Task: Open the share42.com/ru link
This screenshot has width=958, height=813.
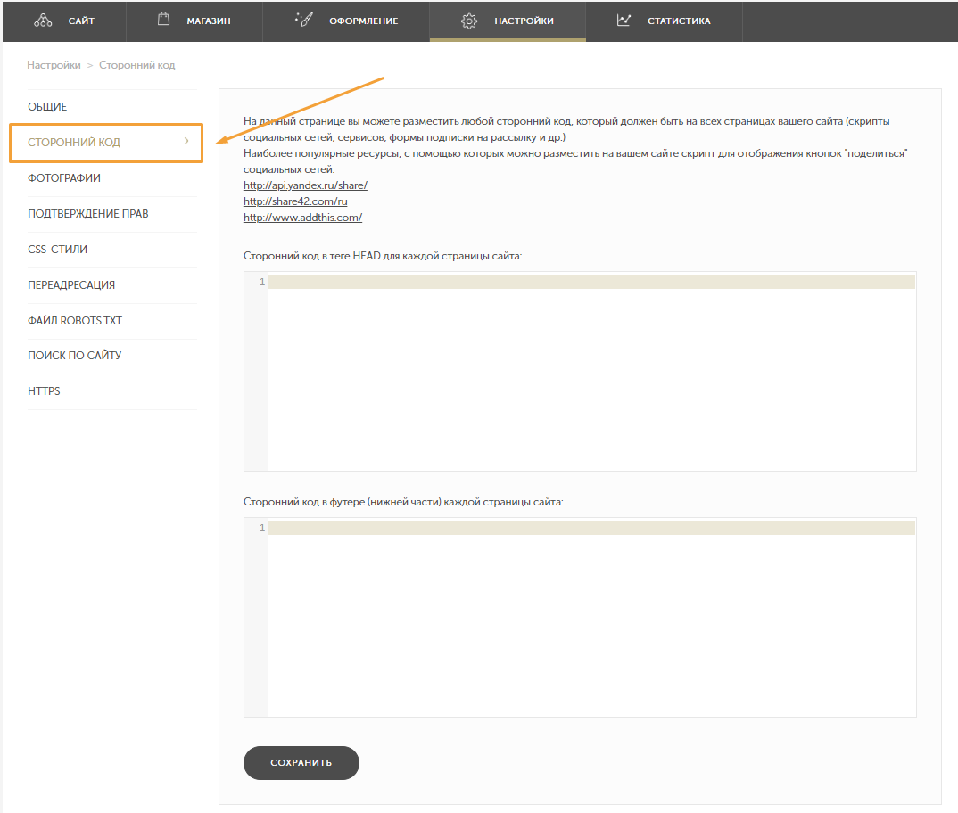Action: 295,201
